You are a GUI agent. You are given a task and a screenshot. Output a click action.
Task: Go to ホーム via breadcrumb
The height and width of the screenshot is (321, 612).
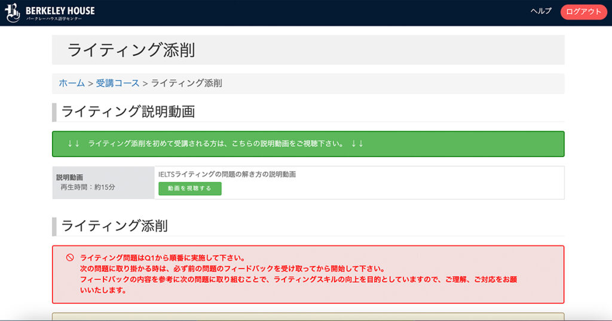72,84
